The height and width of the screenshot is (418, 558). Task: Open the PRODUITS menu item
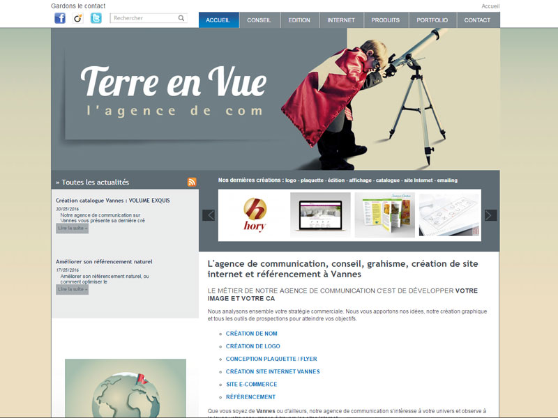(386, 20)
